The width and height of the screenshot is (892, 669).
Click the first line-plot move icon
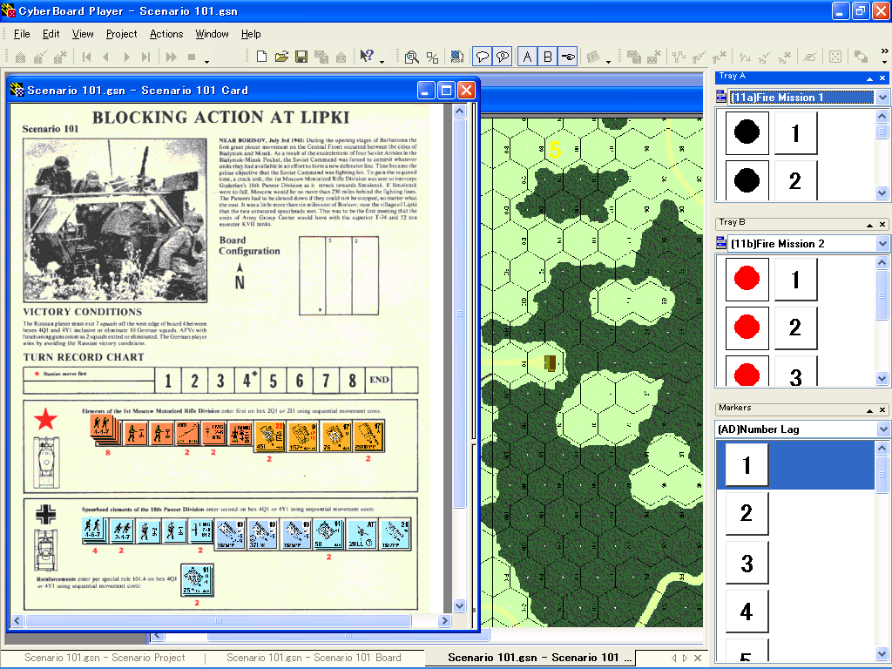pos(744,57)
